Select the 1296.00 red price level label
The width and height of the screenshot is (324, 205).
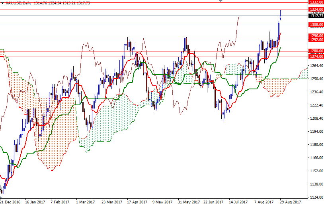coord(316,36)
